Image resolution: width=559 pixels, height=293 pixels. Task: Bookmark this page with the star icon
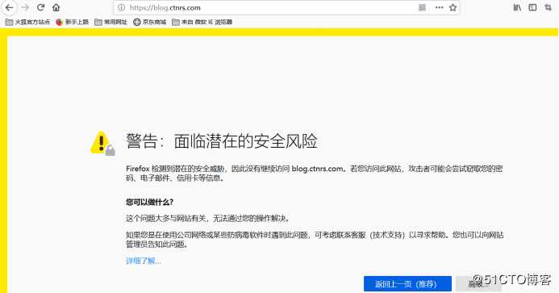453,7
